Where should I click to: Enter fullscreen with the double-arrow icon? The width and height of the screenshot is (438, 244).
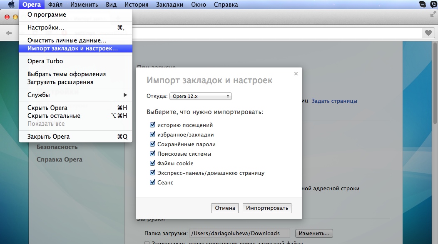(433, 14)
